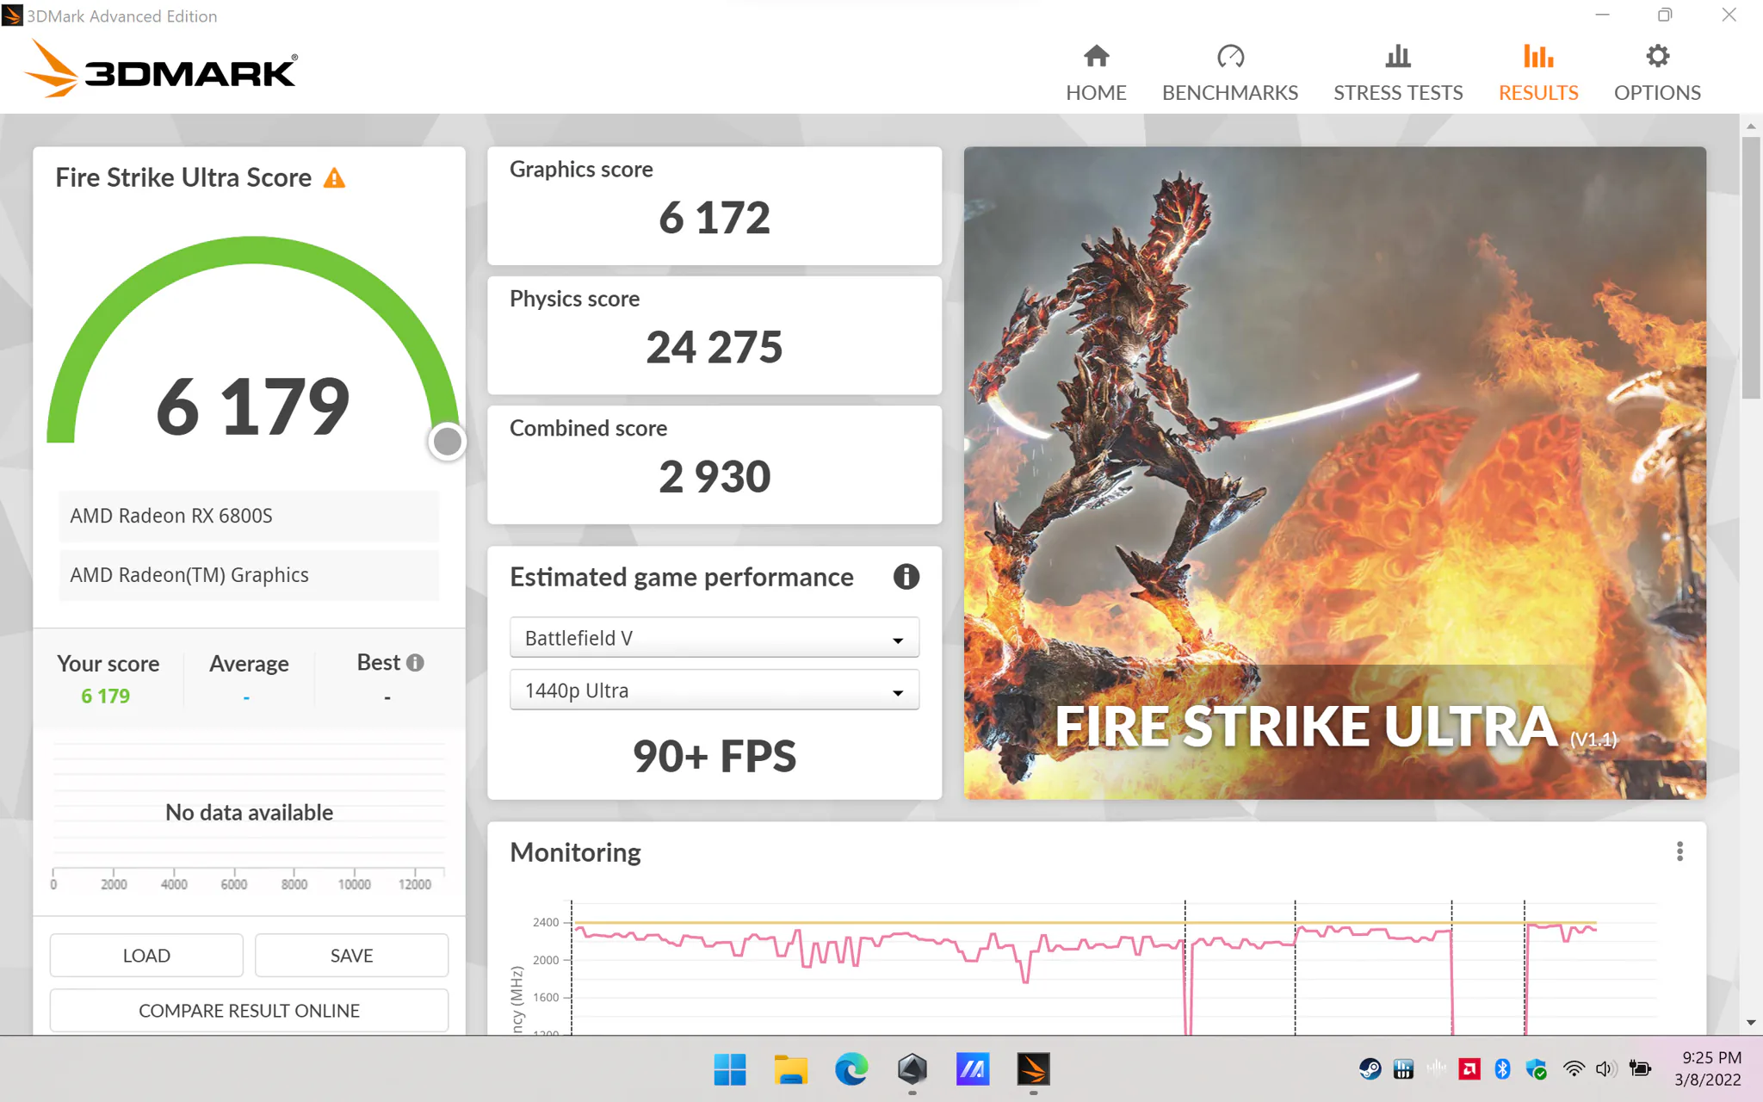This screenshot has height=1102, width=1763.
Task: Open the Steam tray icon
Action: 1370,1069
